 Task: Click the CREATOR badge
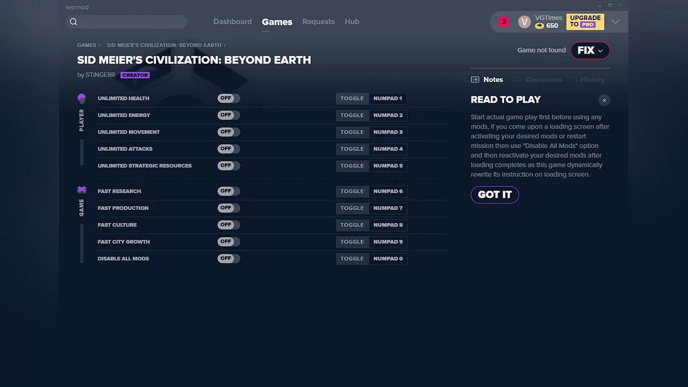135,75
